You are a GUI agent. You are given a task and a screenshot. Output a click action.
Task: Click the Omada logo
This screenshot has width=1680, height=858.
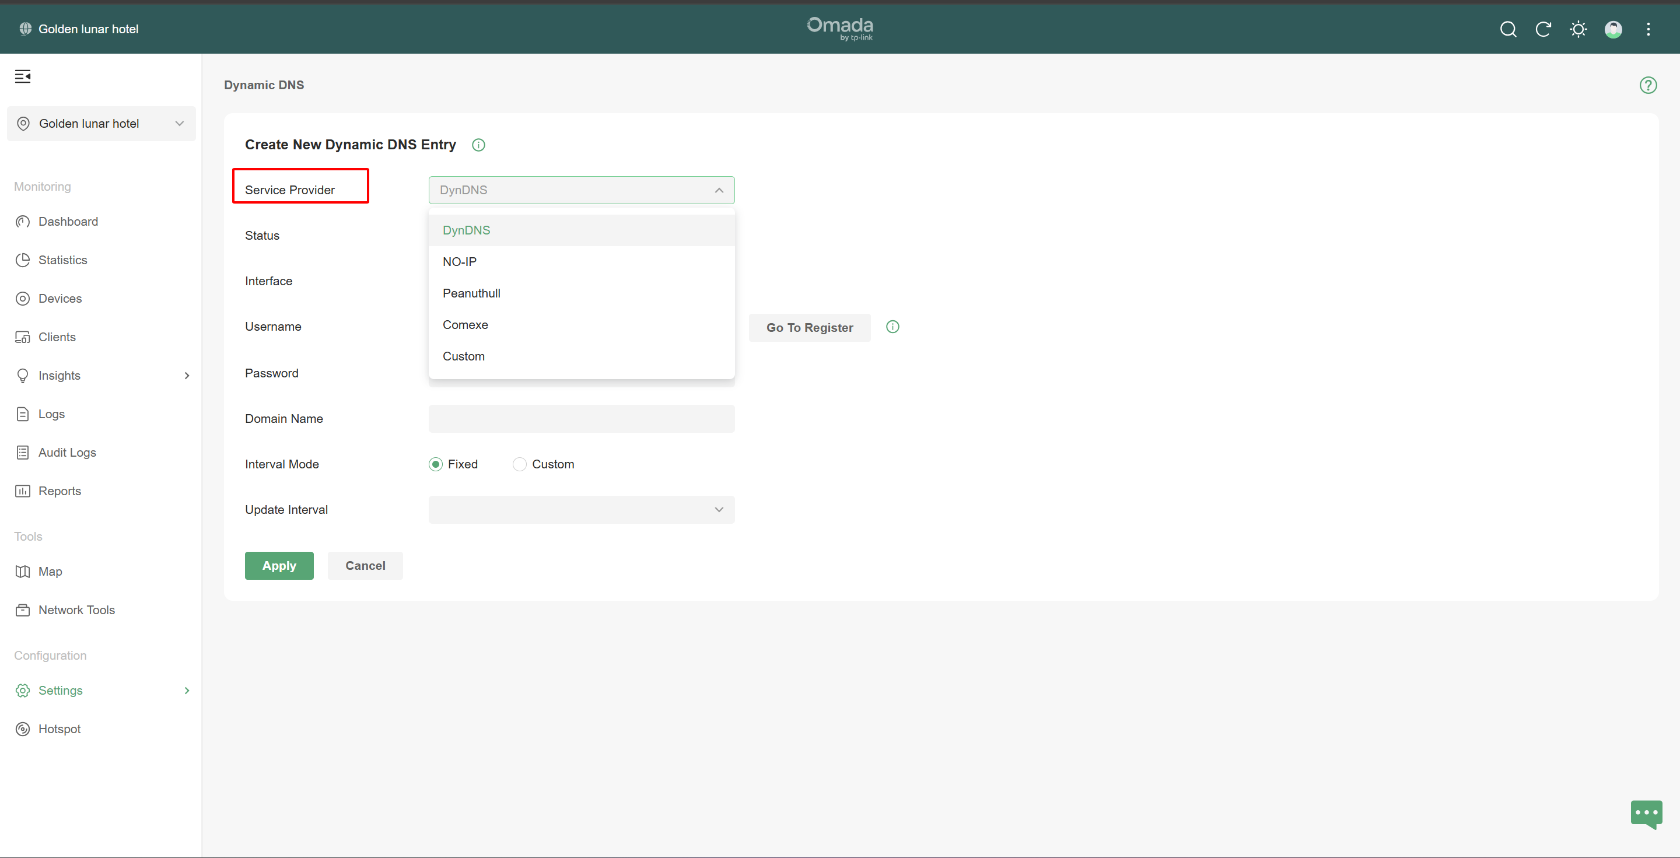tap(840, 29)
